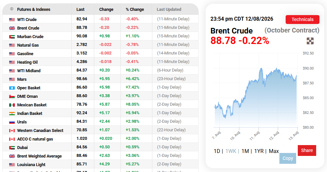Click the Mexican flag beside Mexican Basket
Image resolution: width=327 pixels, height=172 pixels.
(x=12, y=105)
